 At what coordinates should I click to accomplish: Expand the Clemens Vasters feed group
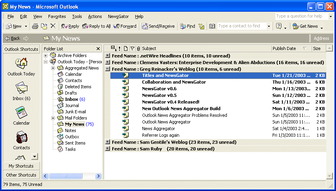[108, 62]
